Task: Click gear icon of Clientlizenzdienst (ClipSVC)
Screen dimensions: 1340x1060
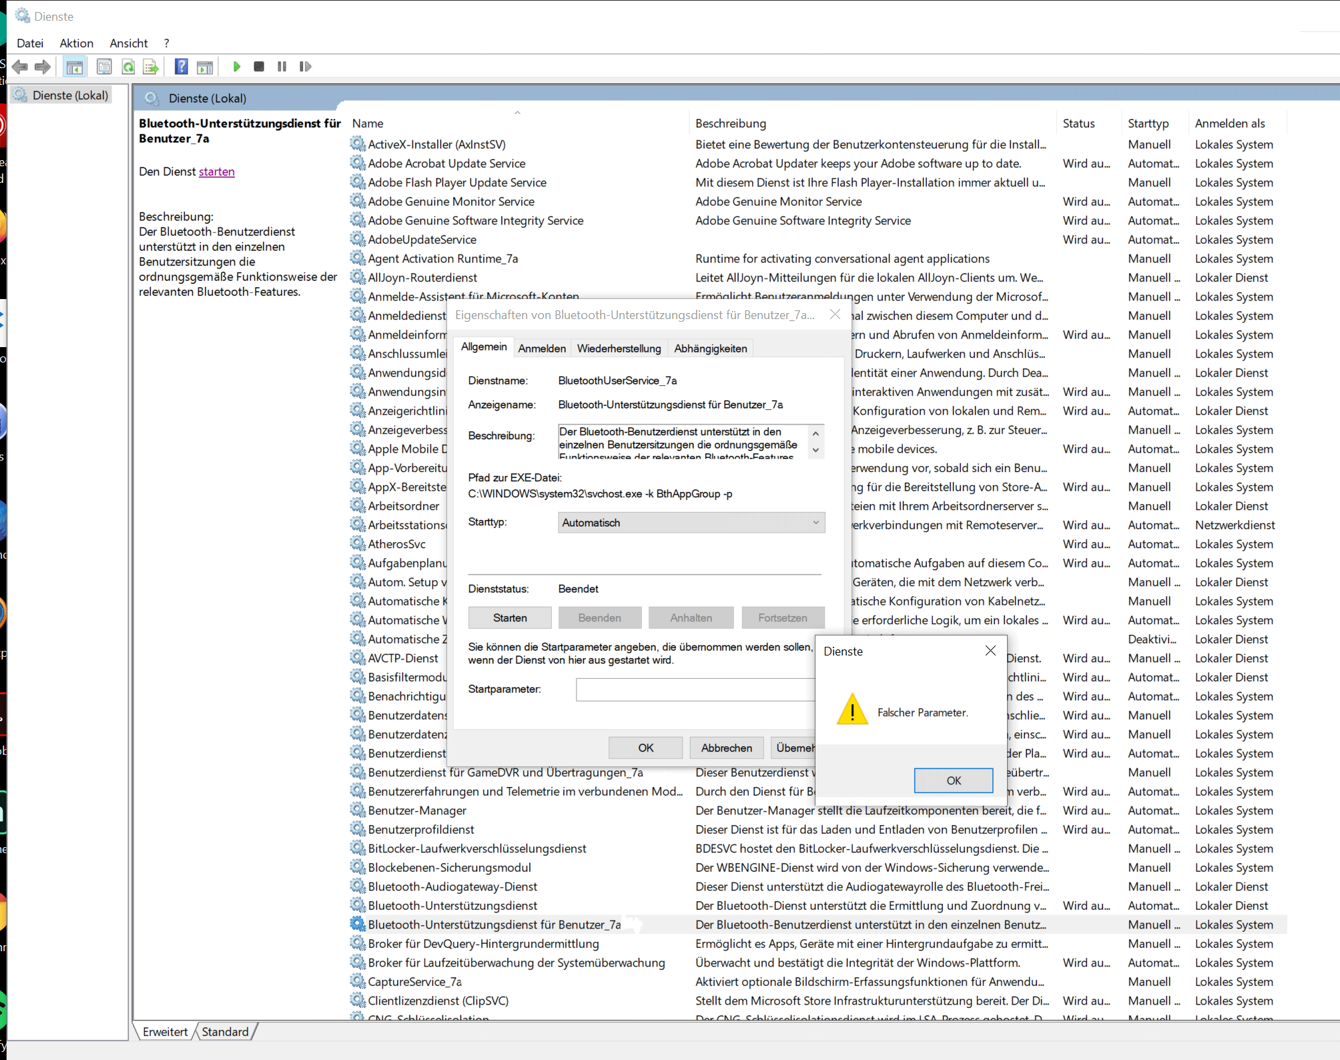Action: point(358,1000)
